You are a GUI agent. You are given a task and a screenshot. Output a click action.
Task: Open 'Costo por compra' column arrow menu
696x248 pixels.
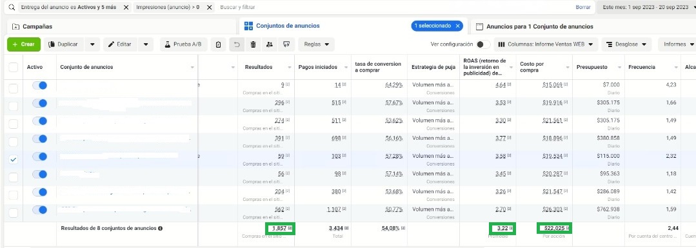pos(567,68)
